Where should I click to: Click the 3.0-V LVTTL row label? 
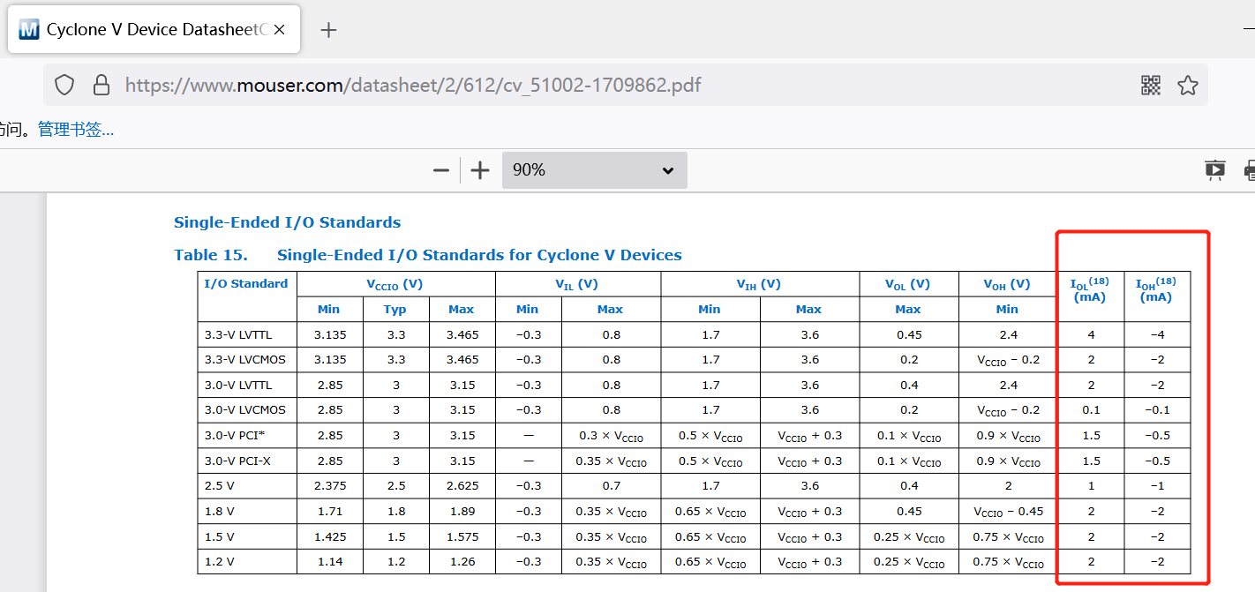[238, 386]
